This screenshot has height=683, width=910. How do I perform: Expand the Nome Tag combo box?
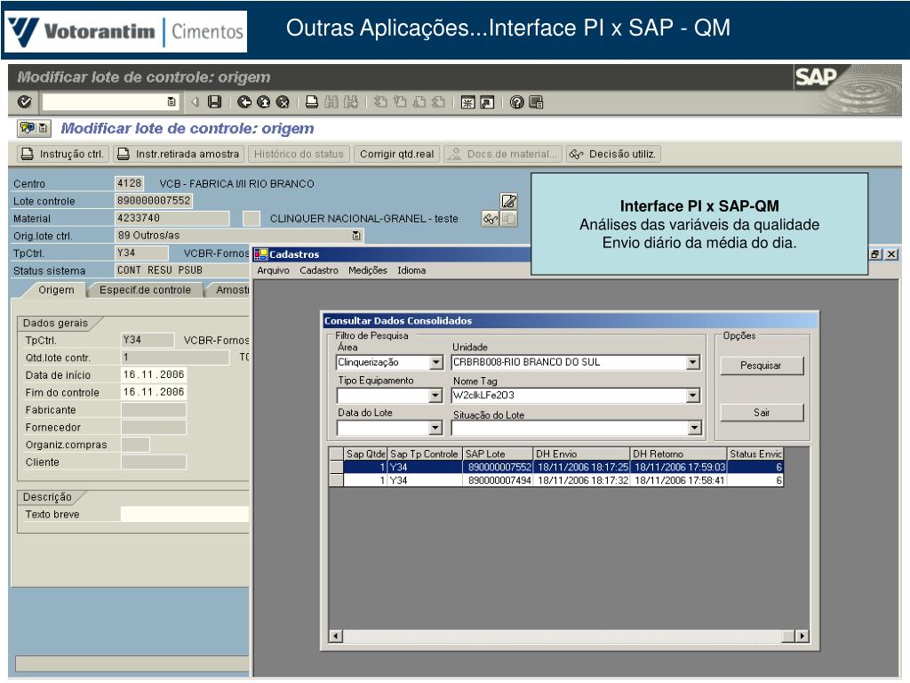pyautogui.click(x=693, y=396)
